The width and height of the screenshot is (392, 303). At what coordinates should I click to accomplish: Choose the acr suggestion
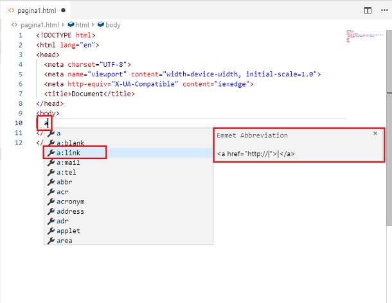(129, 192)
